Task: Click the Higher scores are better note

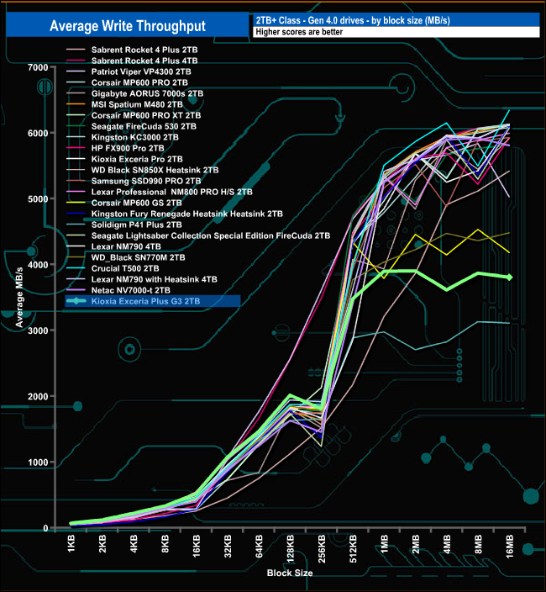Action: 299,32
